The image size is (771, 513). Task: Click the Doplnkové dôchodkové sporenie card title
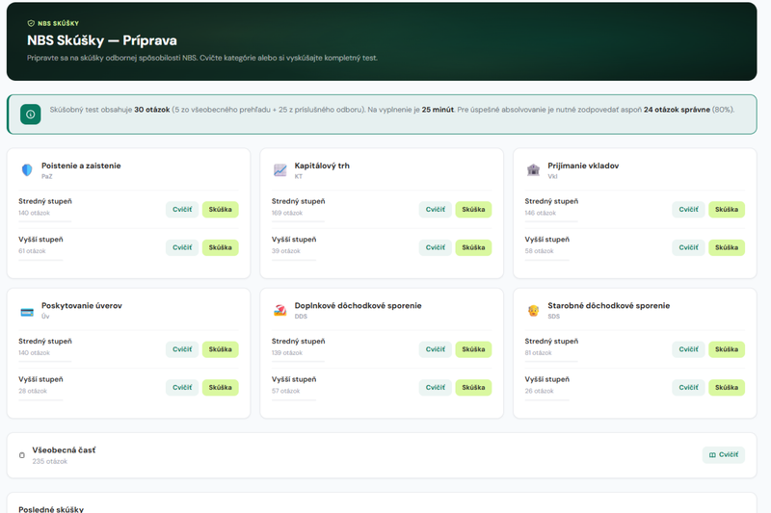[x=358, y=305]
